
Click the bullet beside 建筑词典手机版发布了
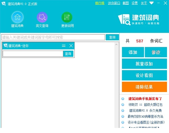pos(123,99)
